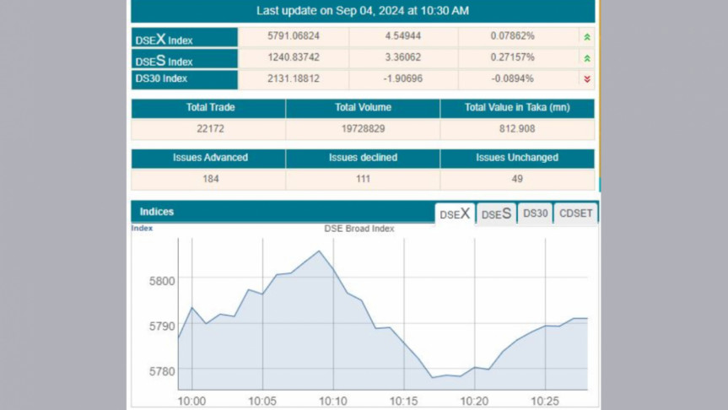Click the green up arrow in DSEX row
The image size is (728, 410).
[587, 37]
